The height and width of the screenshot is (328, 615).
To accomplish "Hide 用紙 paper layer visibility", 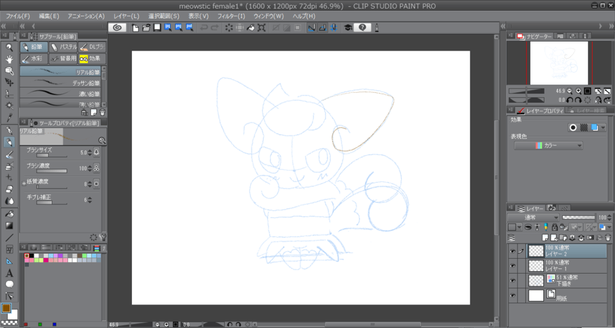I will [x=512, y=295].
